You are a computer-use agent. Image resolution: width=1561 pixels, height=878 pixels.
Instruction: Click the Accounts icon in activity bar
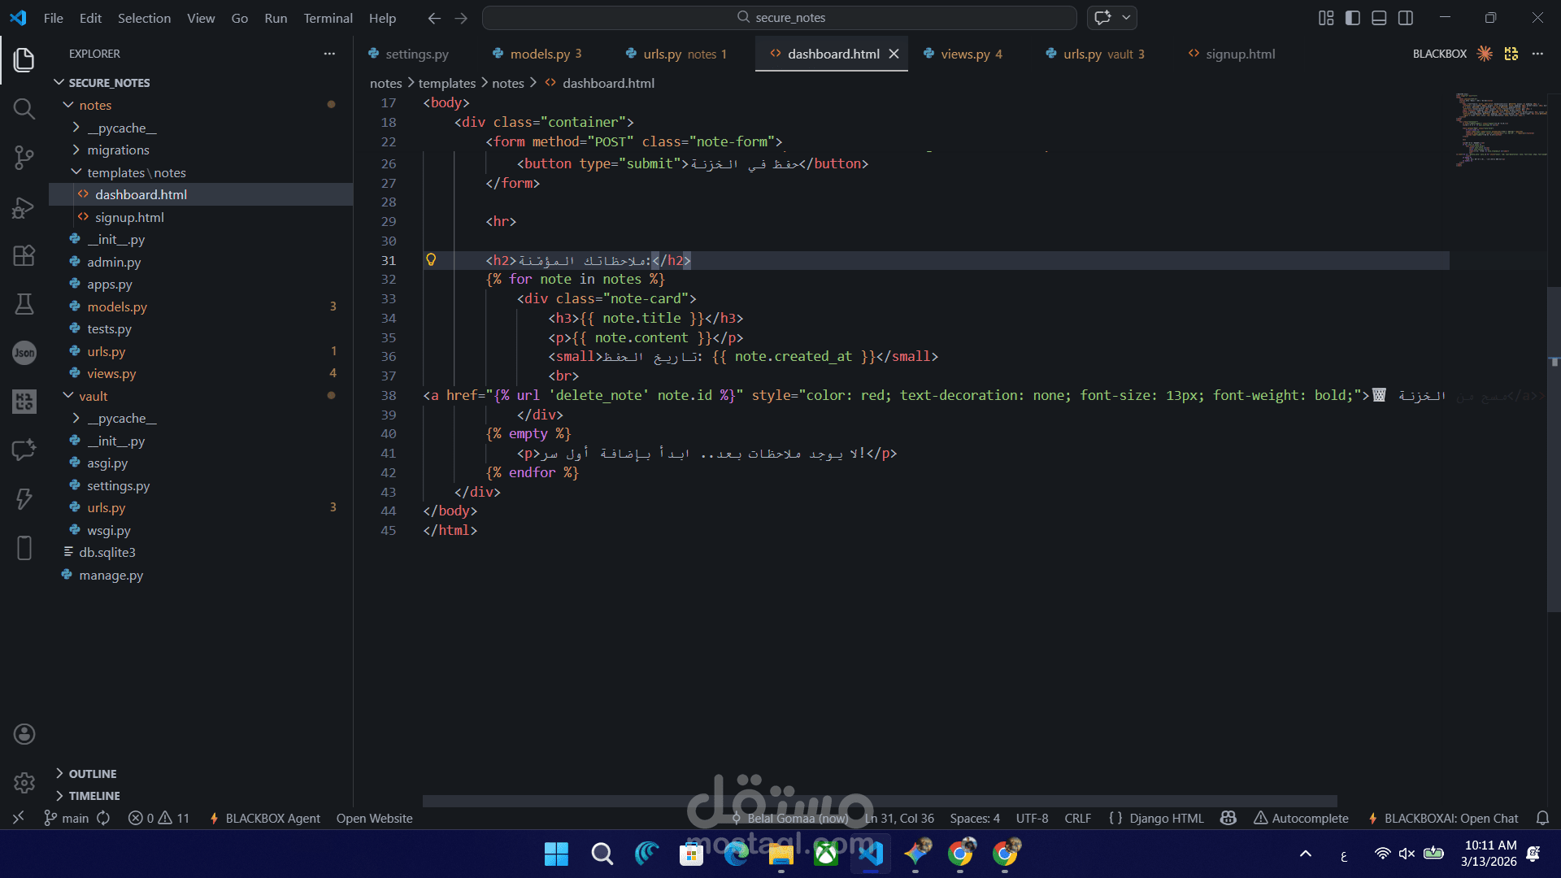point(24,734)
